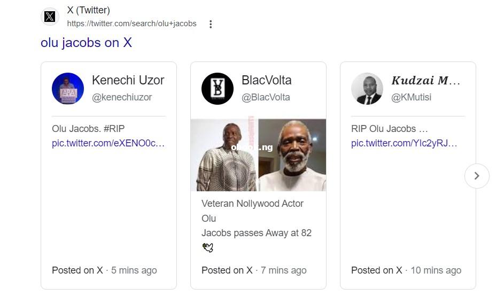The width and height of the screenshot is (504, 296).
Task: Click Kenechi Uzor's profile picture
Action: [68, 89]
